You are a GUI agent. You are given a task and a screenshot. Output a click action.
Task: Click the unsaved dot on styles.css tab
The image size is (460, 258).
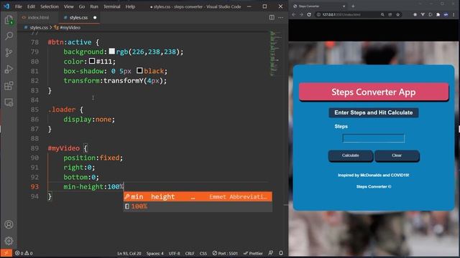click(x=95, y=17)
